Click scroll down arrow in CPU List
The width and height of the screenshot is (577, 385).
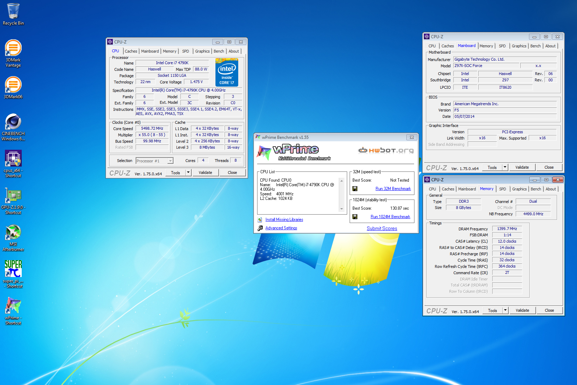pos(342,209)
